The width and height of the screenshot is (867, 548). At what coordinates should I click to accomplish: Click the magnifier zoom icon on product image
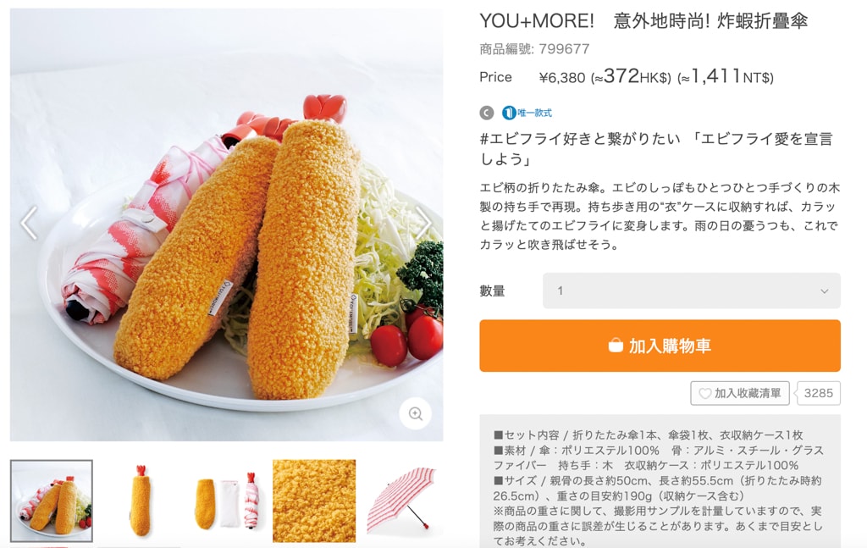click(x=415, y=413)
